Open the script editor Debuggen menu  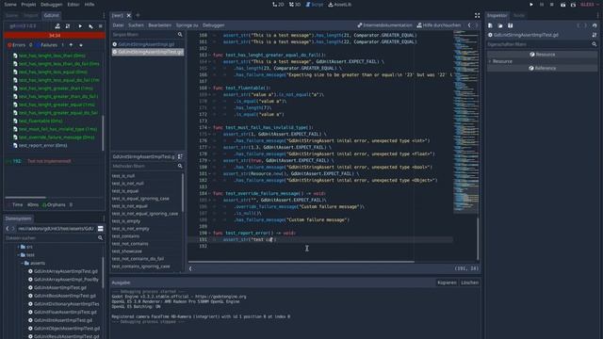pyautogui.click(x=214, y=25)
